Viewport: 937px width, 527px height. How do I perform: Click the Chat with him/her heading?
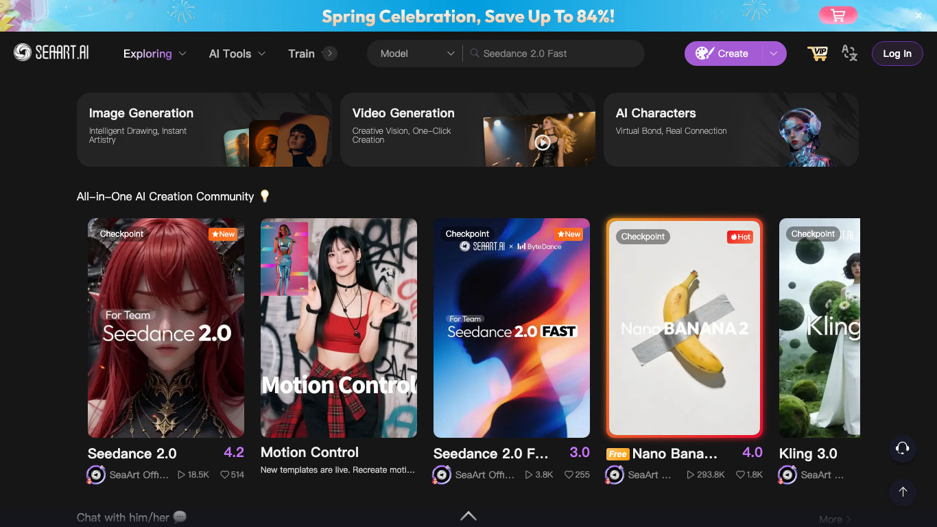pos(132,517)
